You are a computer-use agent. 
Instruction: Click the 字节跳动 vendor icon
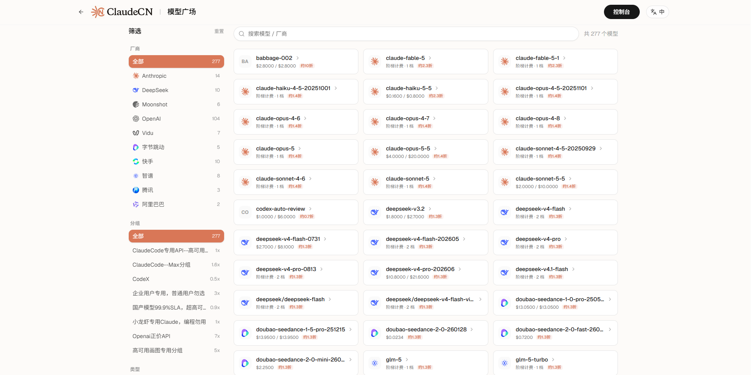coord(136,147)
